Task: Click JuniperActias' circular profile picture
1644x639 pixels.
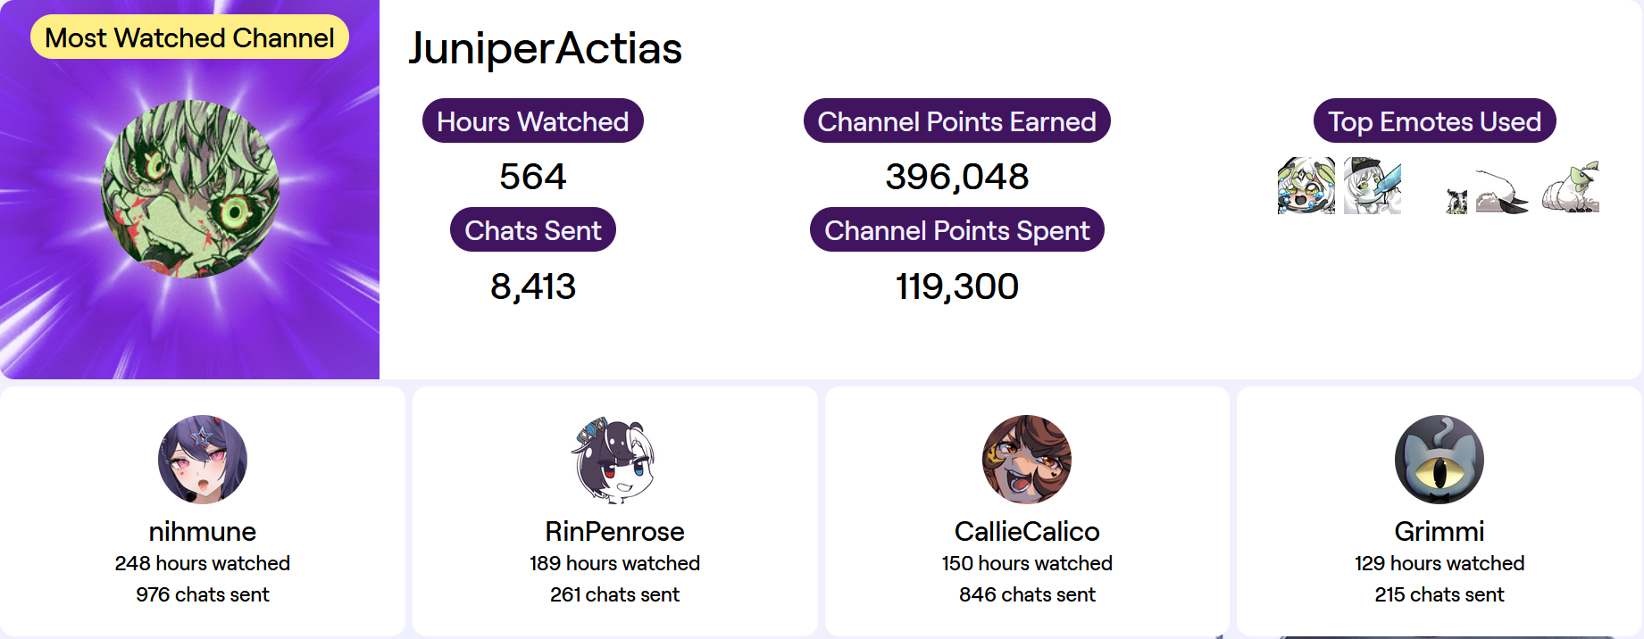Action: click(190, 189)
